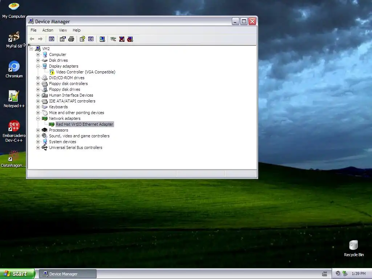372x279 pixels.
Task: Expand the DVD/CD-ROM drives node
Action: coord(38,78)
